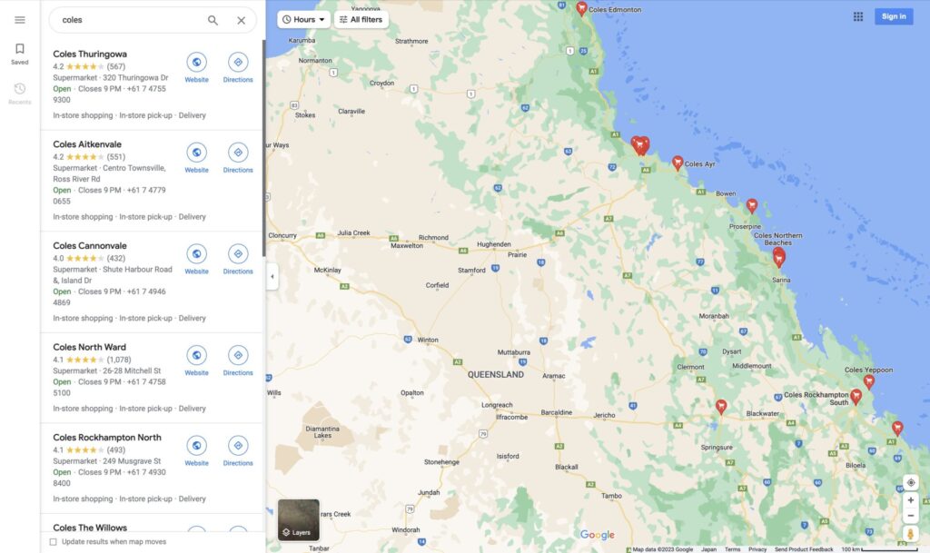Open website for Coles Cannonvale
The height and width of the screenshot is (553, 930).
[x=196, y=259]
